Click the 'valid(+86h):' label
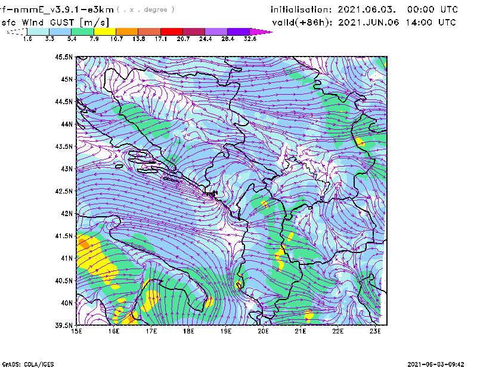The width and height of the screenshot is (477, 368). coord(302,23)
